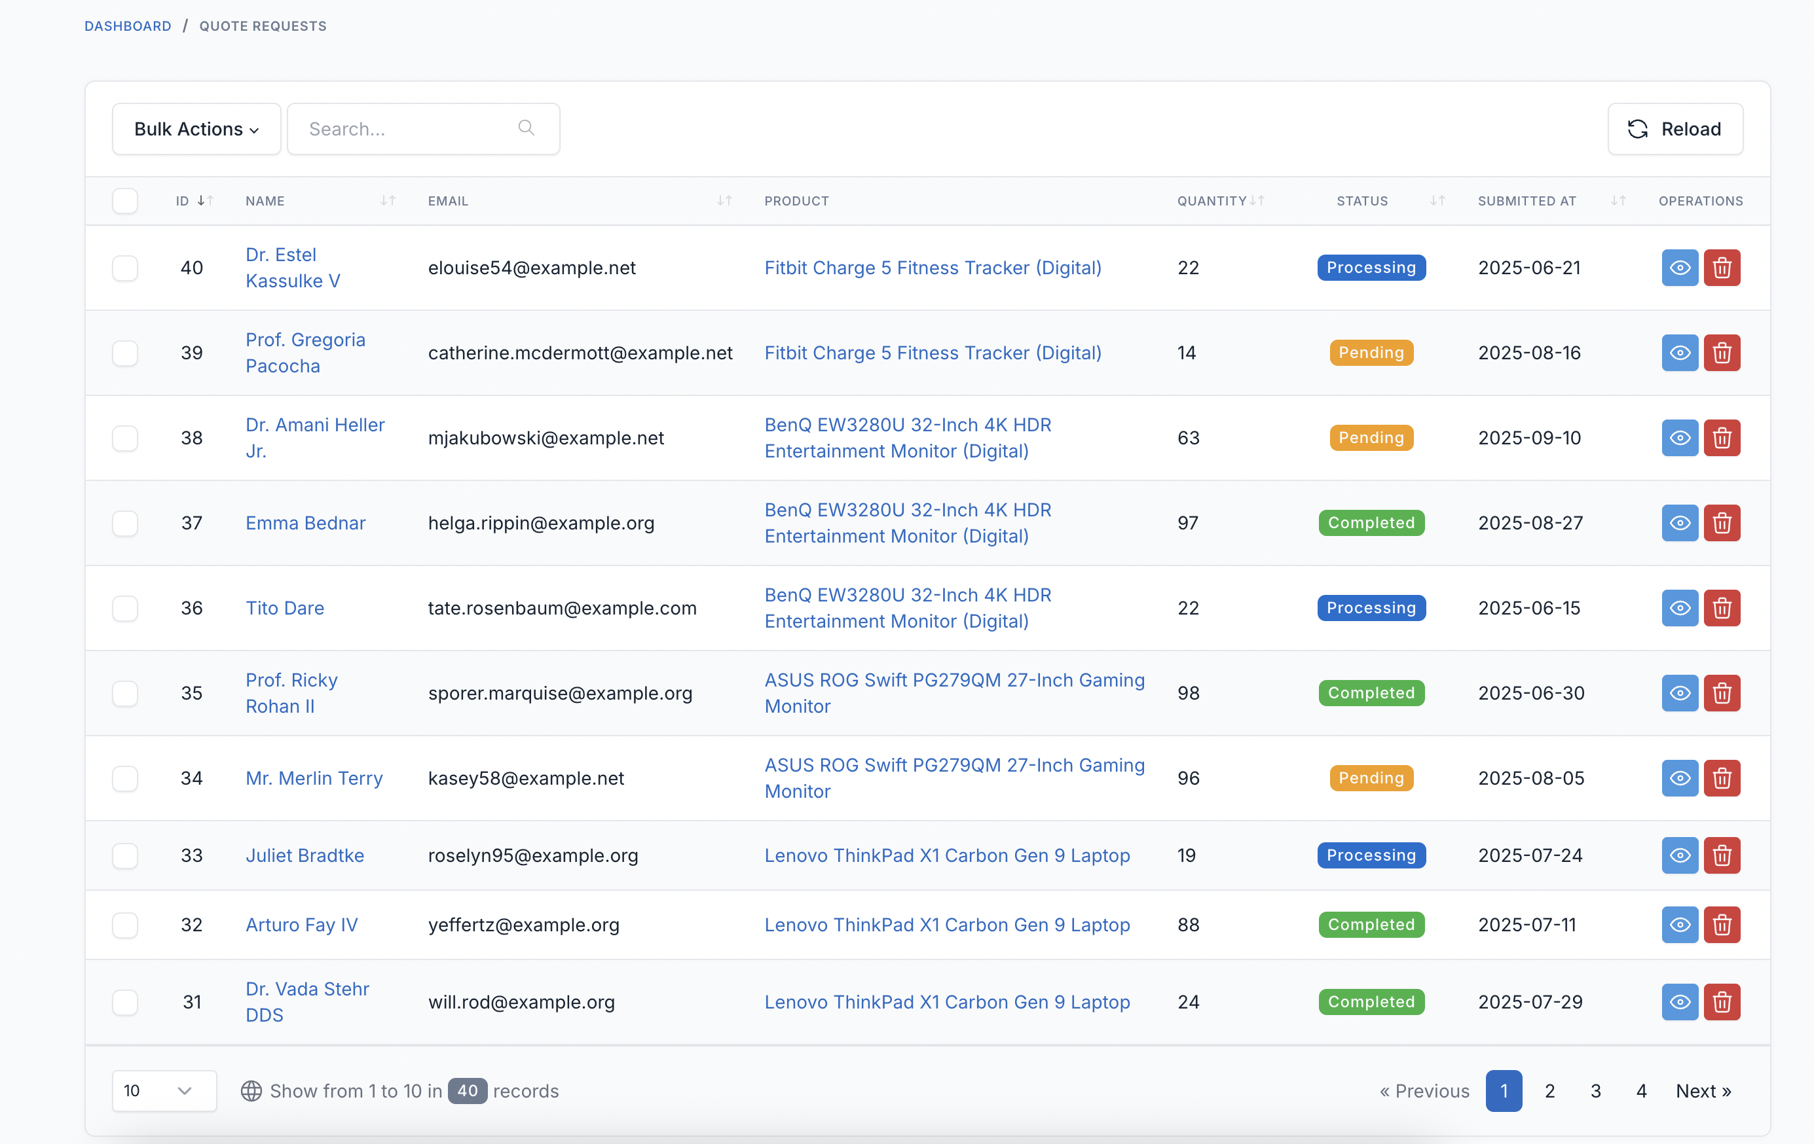Image resolution: width=1814 pixels, height=1144 pixels.
Task: Select row 35 Prof. Ricky Rohan II checkbox
Action: (x=125, y=693)
